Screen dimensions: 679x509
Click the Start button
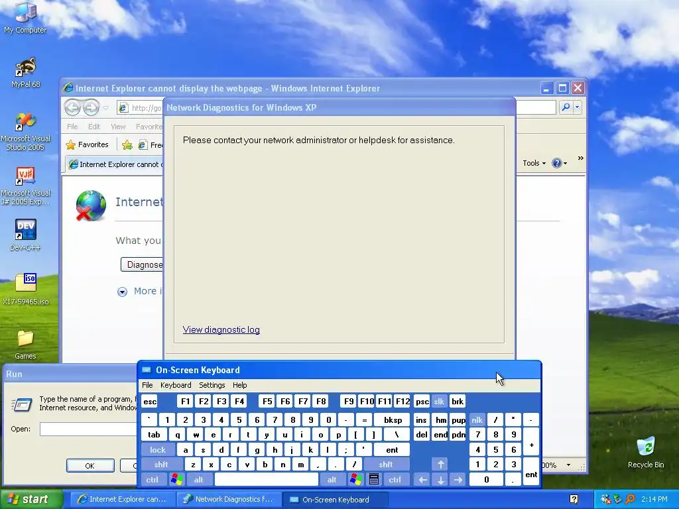pos(31,499)
